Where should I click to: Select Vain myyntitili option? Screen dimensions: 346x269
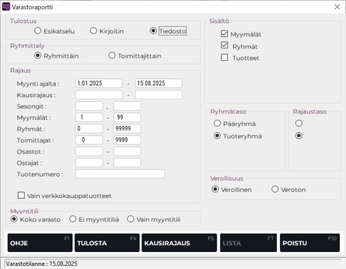tap(131, 219)
